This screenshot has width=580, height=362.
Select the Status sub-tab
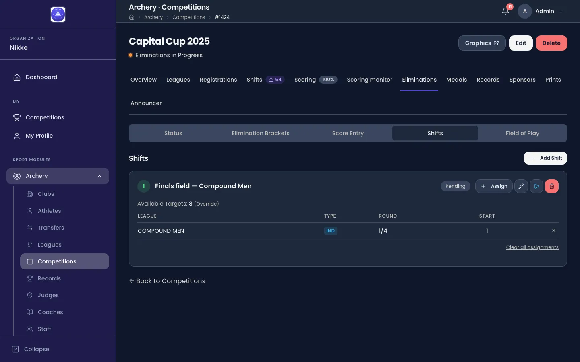(173, 133)
